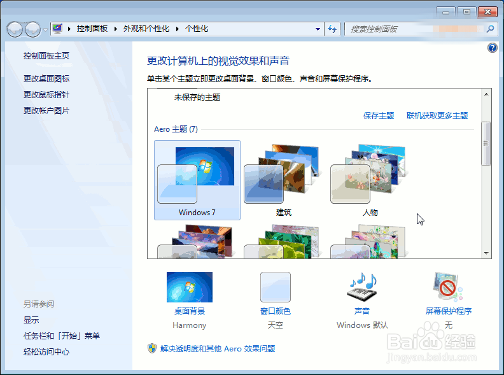The width and height of the screenshot is (504, 375).
Task: Click 外观和个性化 breadcrumb segment
Action: (x=146, y=29)
